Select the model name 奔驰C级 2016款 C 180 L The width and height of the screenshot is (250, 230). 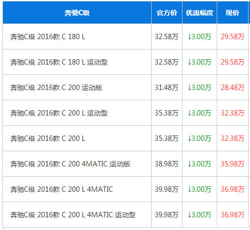(x=48, y=37)
